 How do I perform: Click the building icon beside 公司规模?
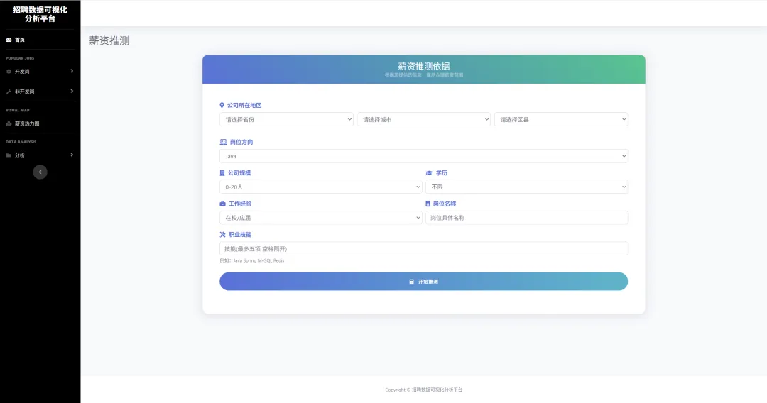pyautogui.click(x=222, y=173)
